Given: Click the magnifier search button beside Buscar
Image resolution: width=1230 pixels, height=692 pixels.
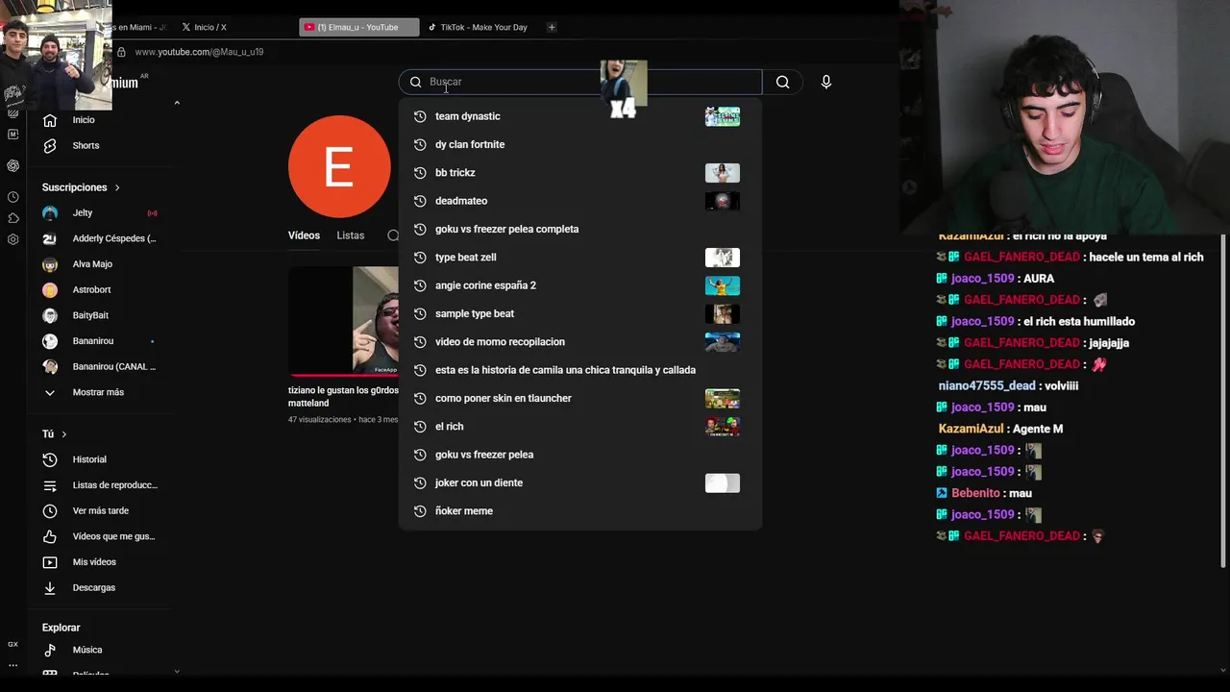Looking at the screenshot, I should [782, 82].
